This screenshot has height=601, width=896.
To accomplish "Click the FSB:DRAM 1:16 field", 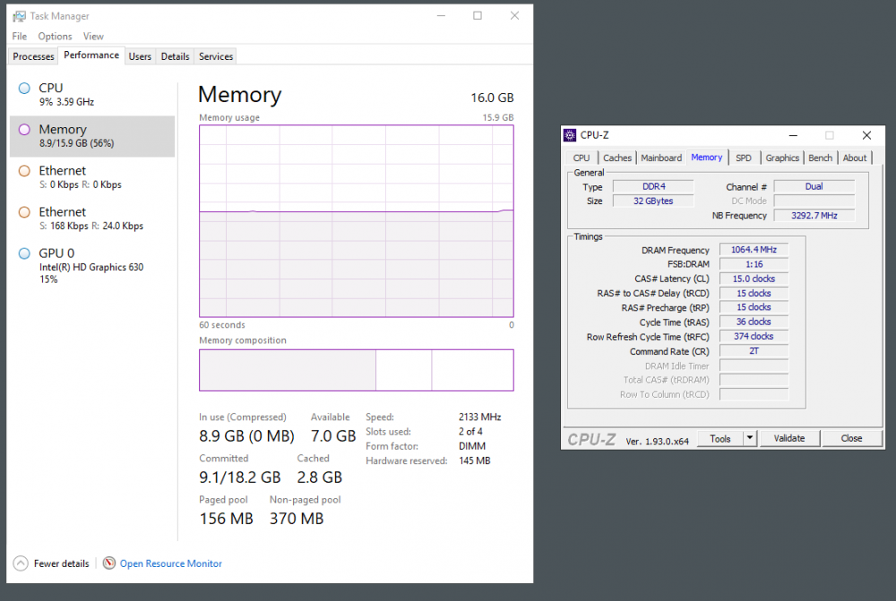I will (x=754, y=264).
